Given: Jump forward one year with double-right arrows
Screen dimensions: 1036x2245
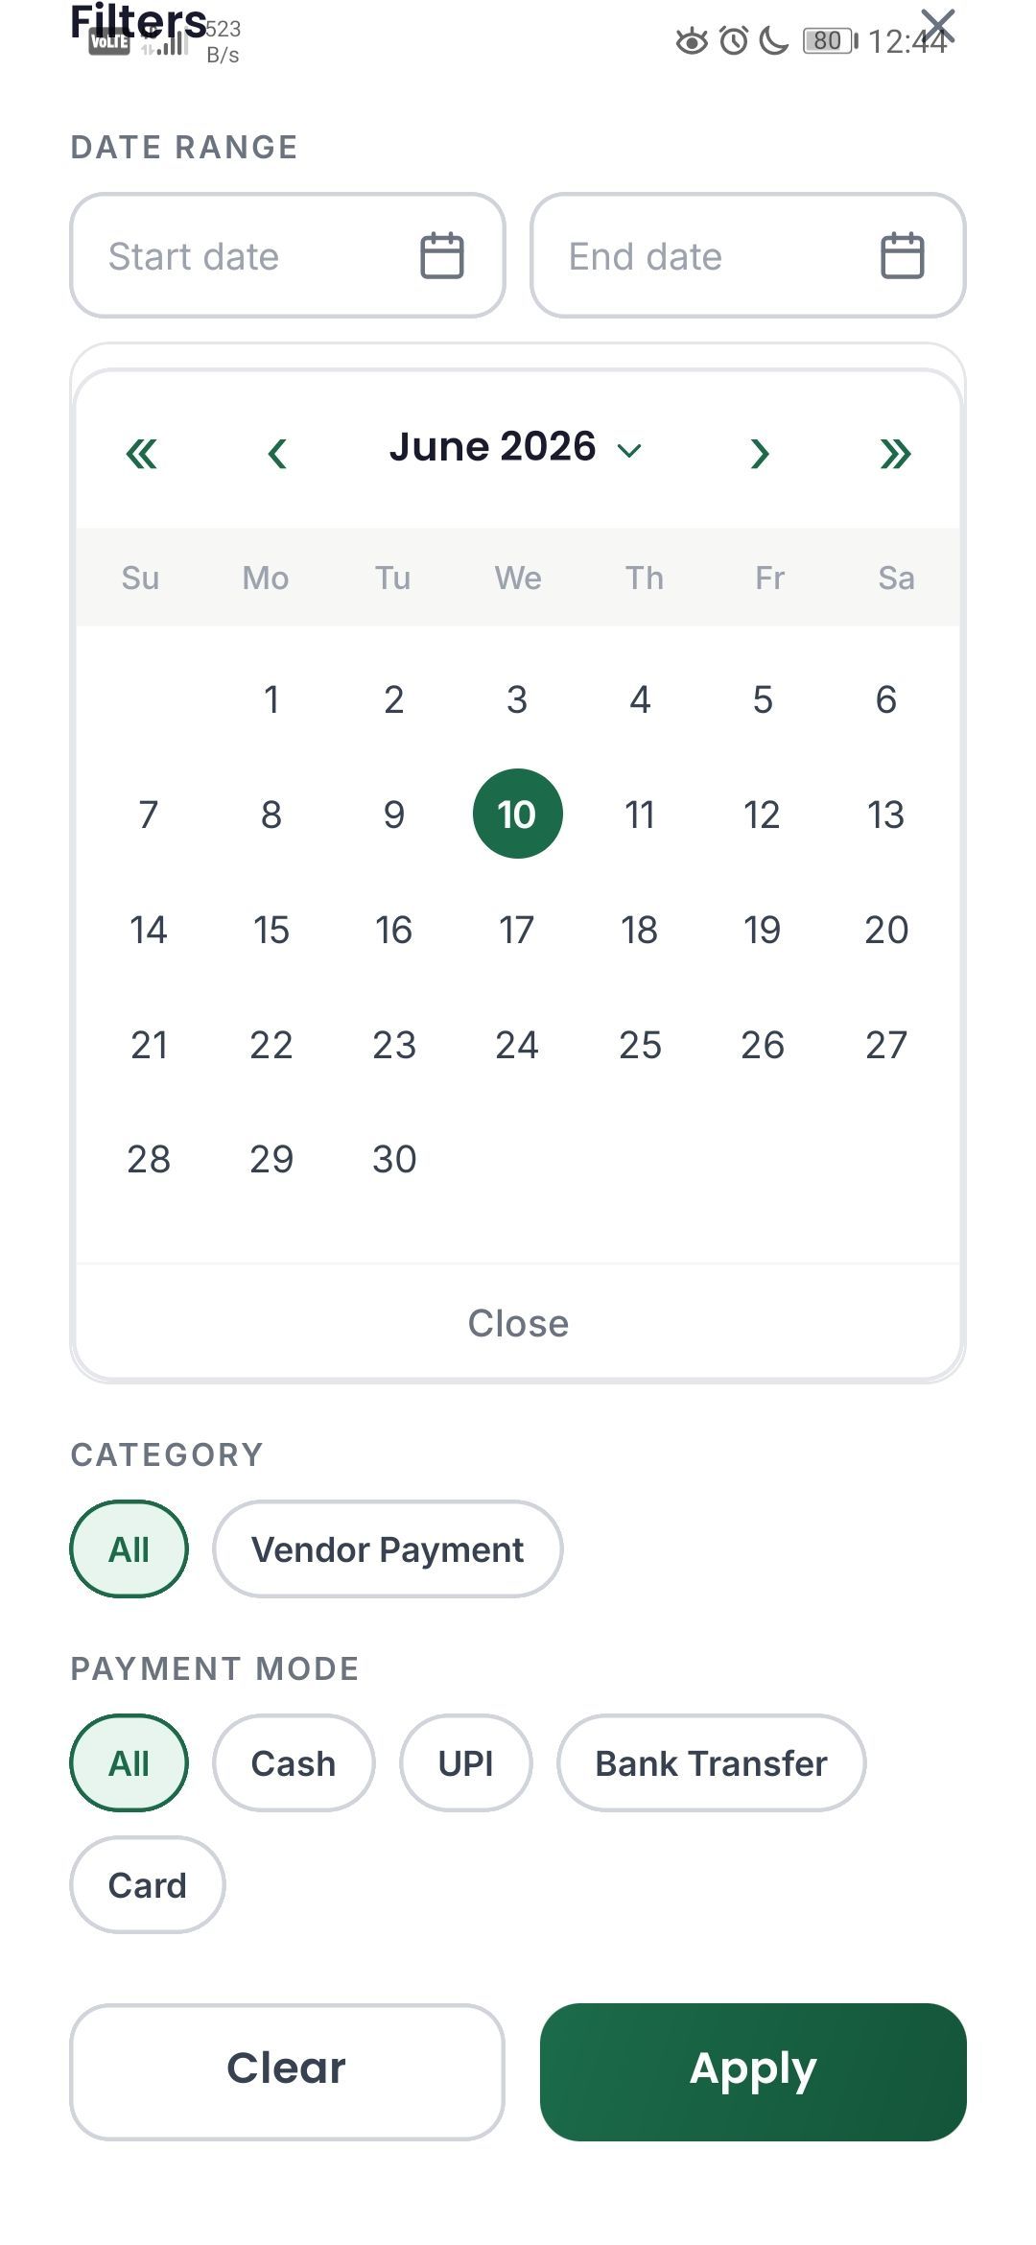Looking at the screenshot, I should [x=896, y=454].
